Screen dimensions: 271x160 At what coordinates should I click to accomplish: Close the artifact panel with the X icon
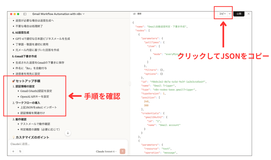[x=248, y=14]
